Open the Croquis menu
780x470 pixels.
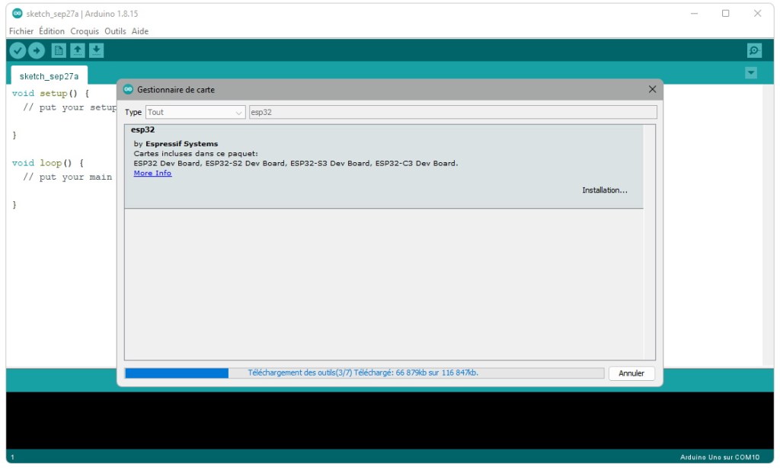[85, 31]
